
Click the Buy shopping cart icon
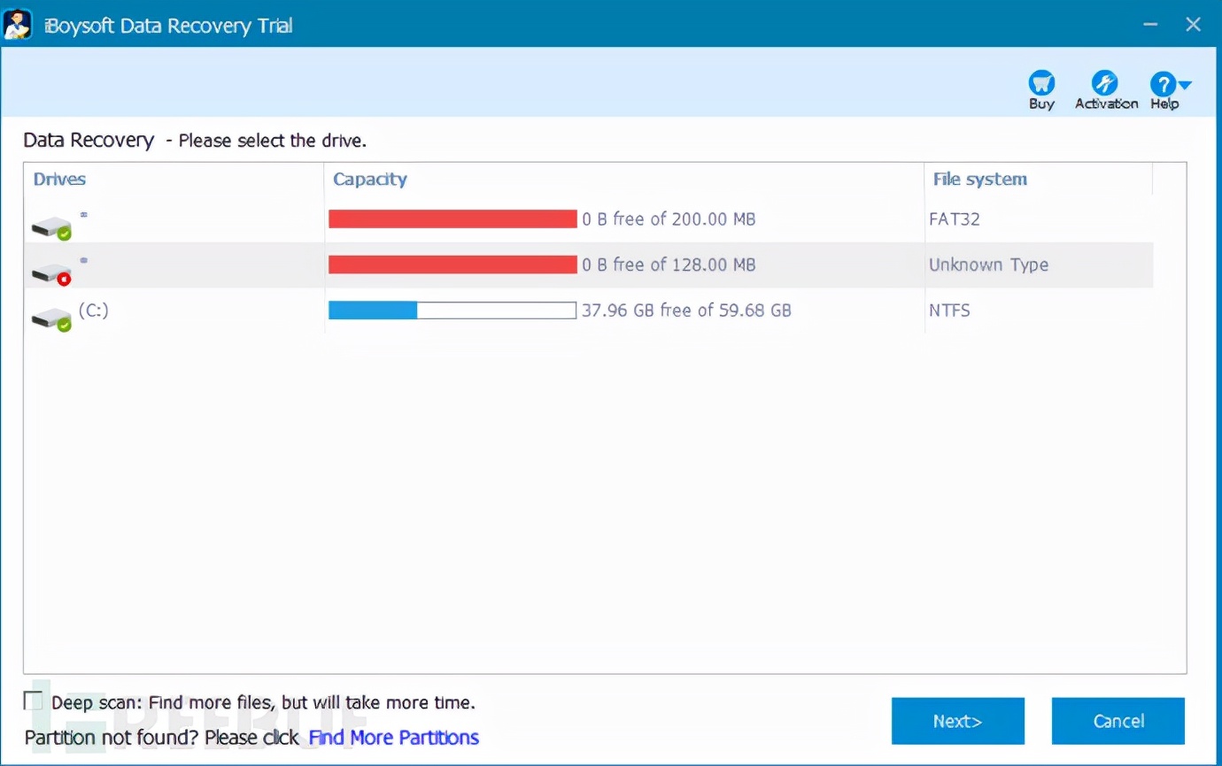[1041, 84]
